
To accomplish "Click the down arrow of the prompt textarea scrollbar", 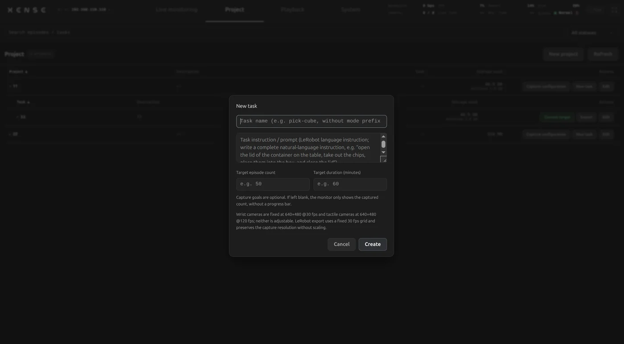I will (x=383, y=152).
